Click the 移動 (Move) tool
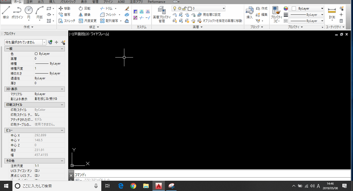Viewport: 353px width, 191px height. (x=64, y=8)
